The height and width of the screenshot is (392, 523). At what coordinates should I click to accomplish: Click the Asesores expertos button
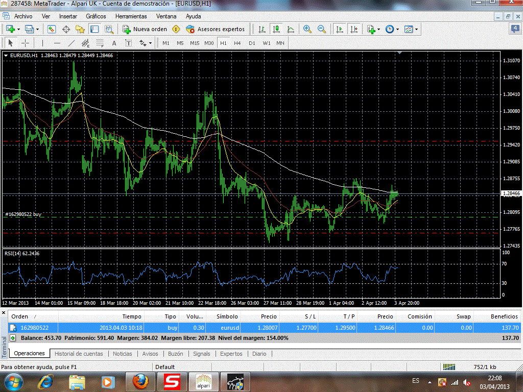(x=216, y=29)
